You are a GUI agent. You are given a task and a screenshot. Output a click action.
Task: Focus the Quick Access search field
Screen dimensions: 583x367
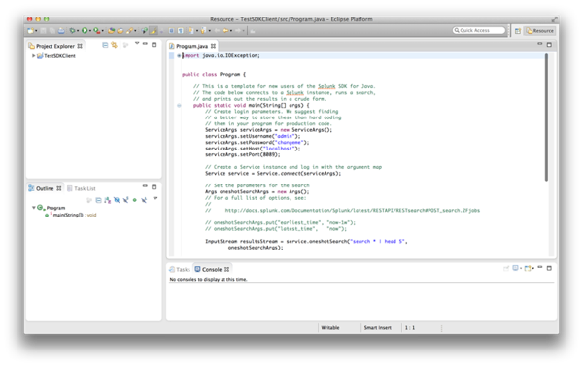pos(479,30)
